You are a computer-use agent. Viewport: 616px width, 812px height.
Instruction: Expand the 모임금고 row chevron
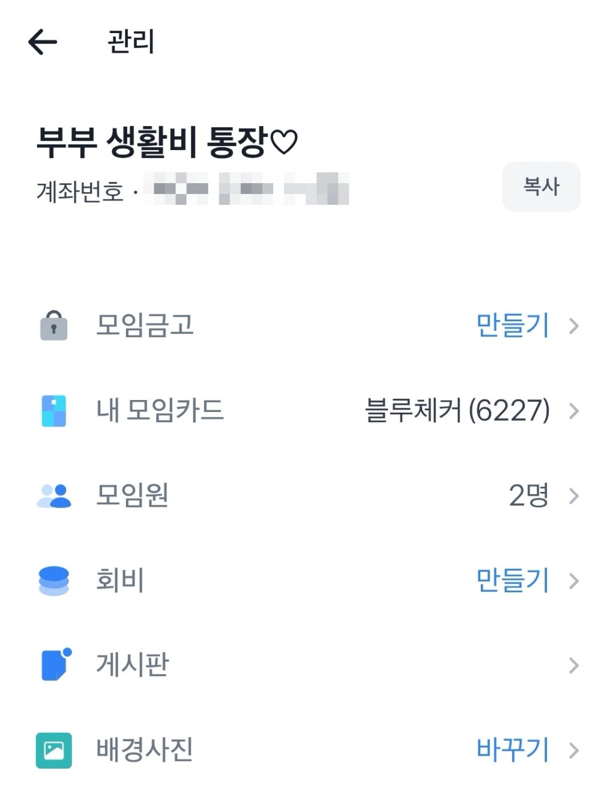click(574, 326)
